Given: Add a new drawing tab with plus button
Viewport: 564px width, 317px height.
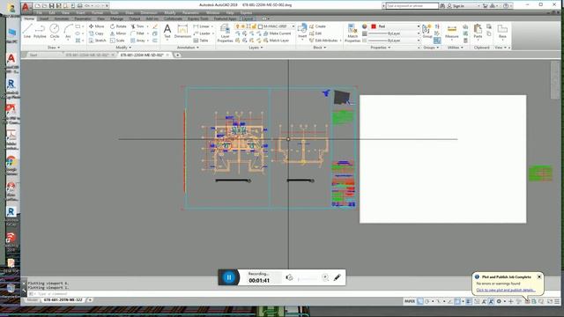Looking at the screenshot, I should [177, 55].
